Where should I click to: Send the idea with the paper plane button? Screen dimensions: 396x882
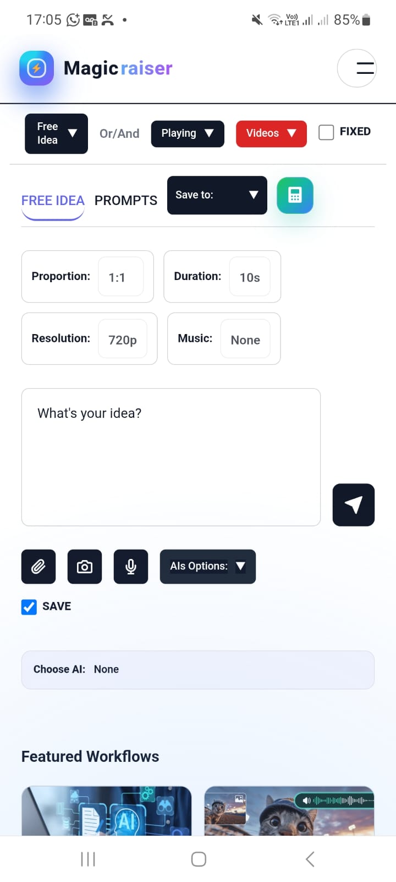[354, 505]
